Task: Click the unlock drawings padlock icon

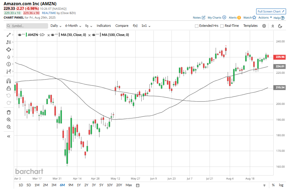Action: point(9,88)
